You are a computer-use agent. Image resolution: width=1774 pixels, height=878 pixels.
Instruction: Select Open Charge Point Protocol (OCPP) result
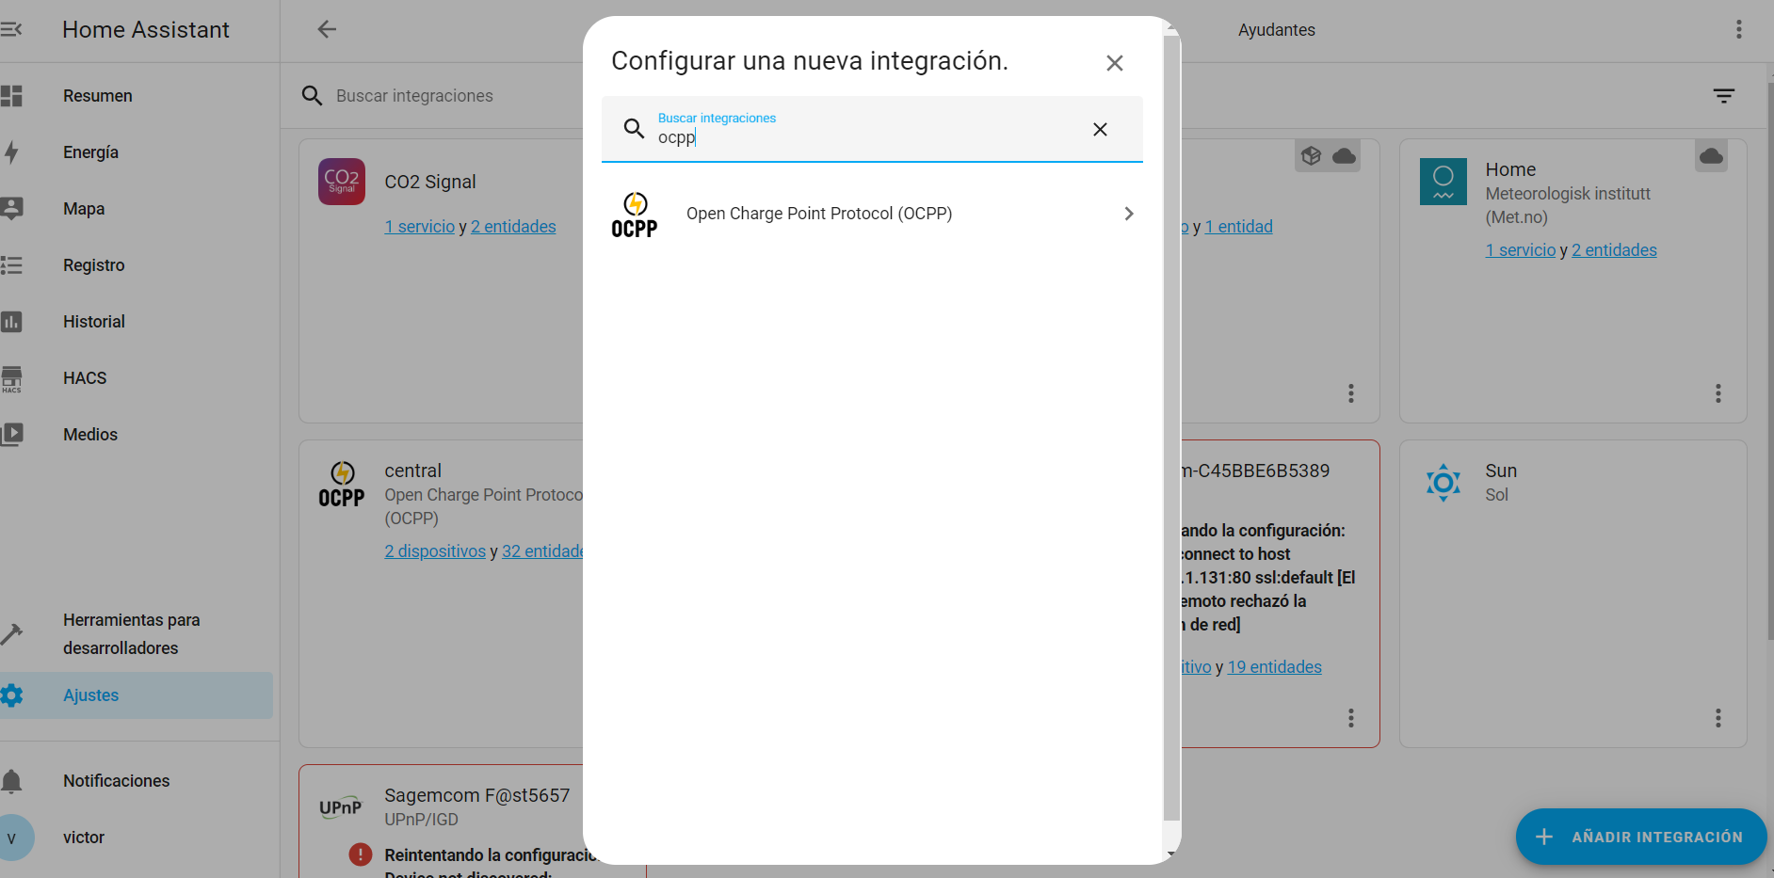(872, 215)
